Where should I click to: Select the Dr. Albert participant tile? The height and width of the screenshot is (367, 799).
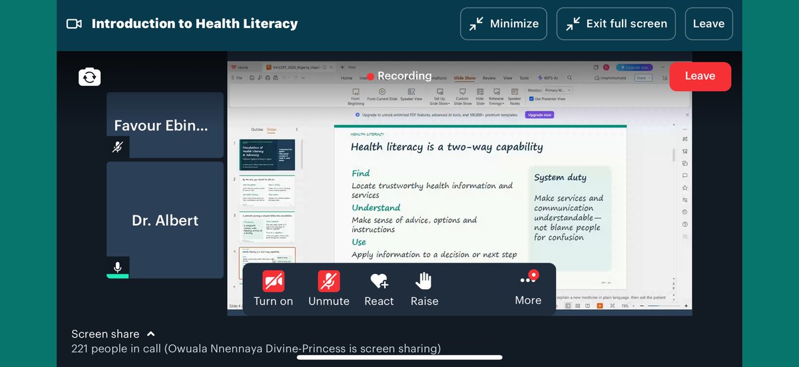click(165, 220)
